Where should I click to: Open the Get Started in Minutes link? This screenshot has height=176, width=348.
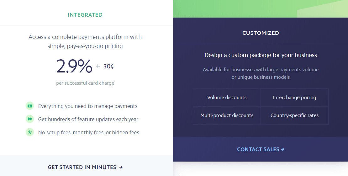(85, 167)
